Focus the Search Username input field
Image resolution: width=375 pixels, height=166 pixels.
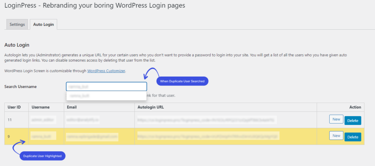(x=107, y=86)
